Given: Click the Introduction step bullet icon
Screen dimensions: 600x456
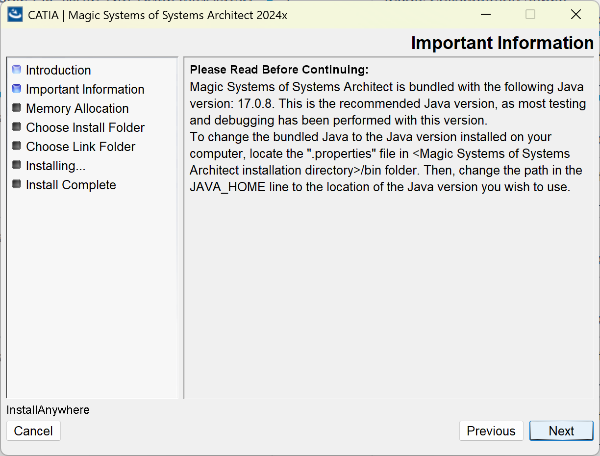Looking at the screenshot, I should [x=17, y=70].
